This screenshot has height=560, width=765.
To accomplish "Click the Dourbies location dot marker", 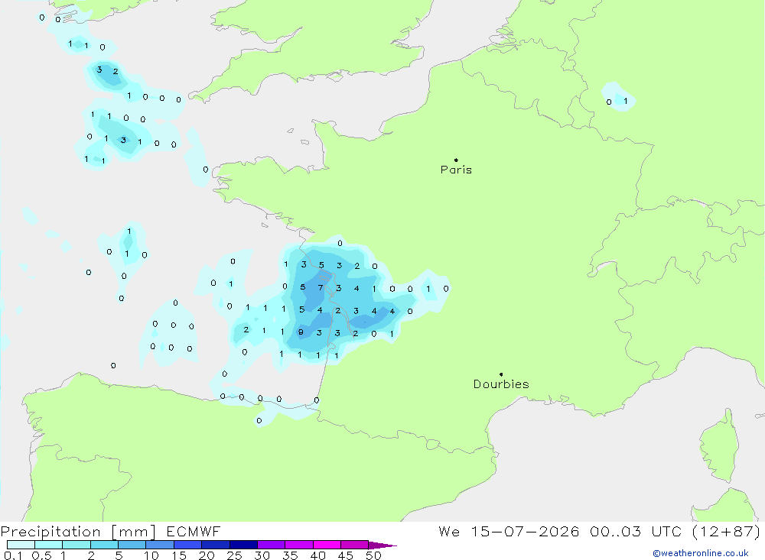I will [x=501, y=374].
